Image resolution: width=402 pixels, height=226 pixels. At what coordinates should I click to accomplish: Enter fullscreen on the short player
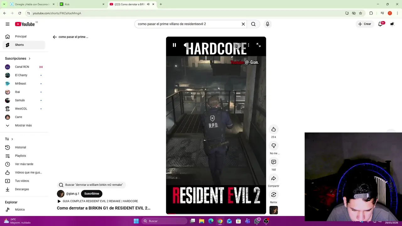pyautogui.click(x=258, y=45)
